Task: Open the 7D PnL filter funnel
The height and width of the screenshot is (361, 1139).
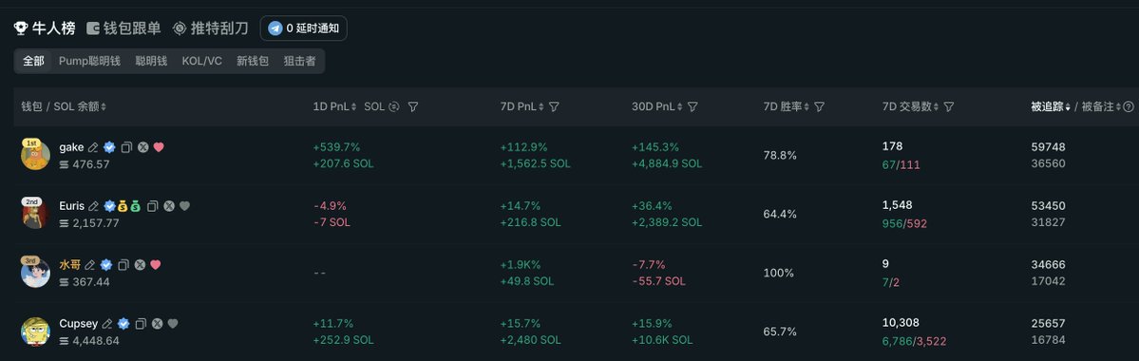Action: 554,106
